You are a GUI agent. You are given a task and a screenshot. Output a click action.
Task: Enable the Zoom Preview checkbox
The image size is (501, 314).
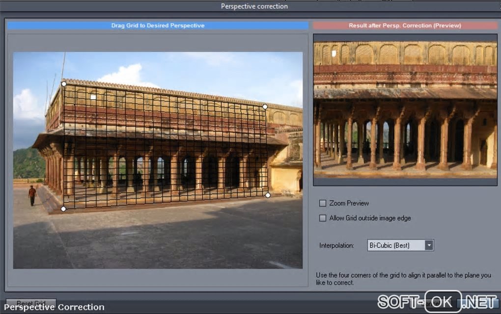(x=323, y=203)
